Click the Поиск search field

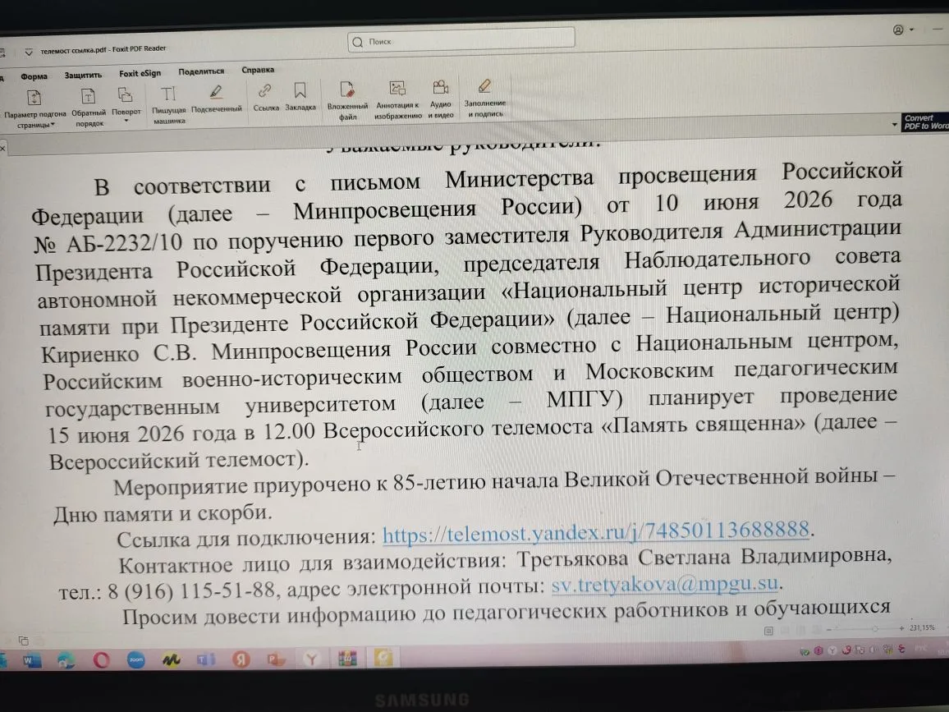461,40
